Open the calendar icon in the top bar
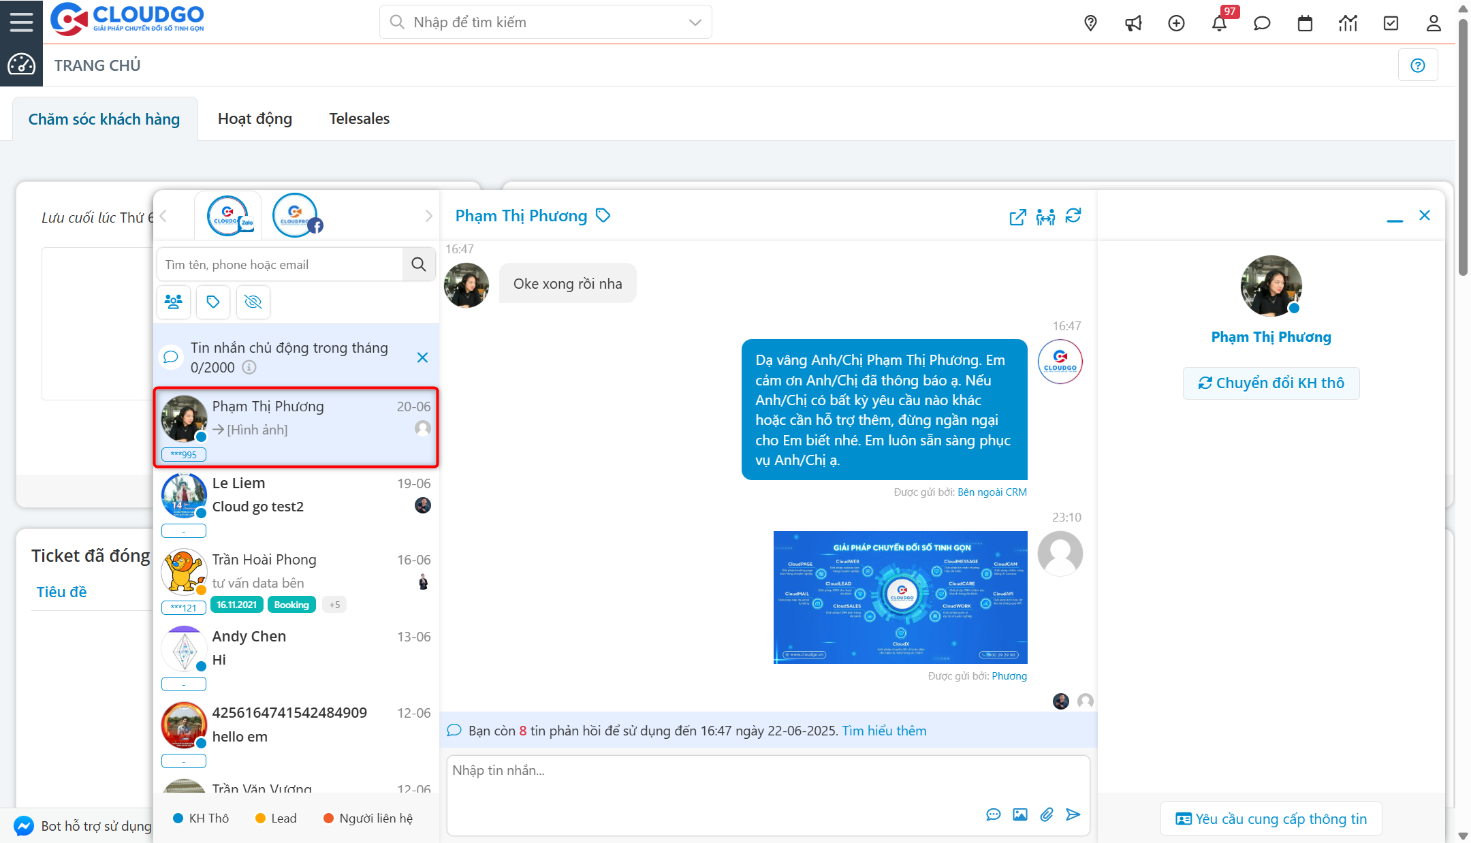 coord(1305,22)
